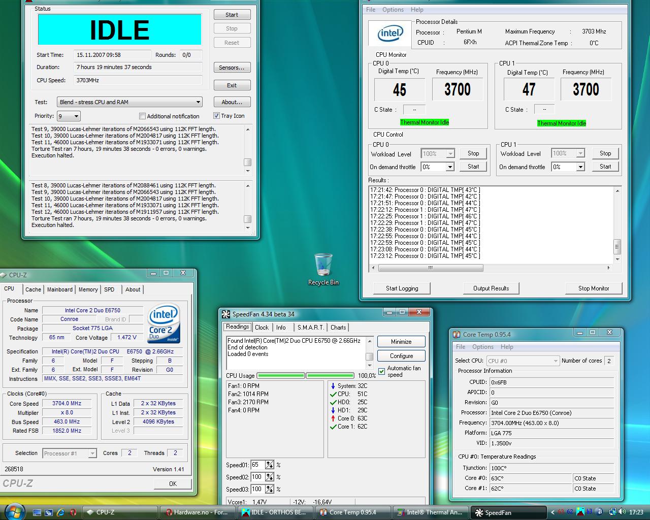Click the HD1 blue down-arrow icon in SpeedFan
650x520 pixels.
333,410
